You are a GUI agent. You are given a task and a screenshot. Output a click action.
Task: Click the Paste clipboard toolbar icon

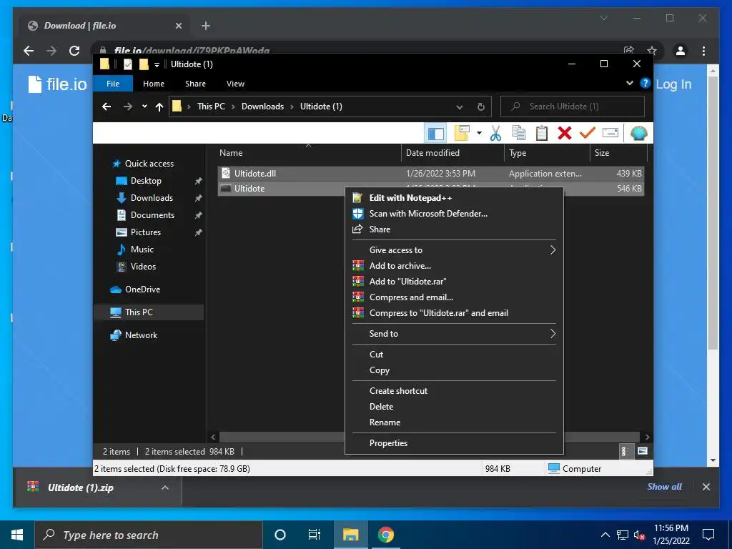(542, 134)
